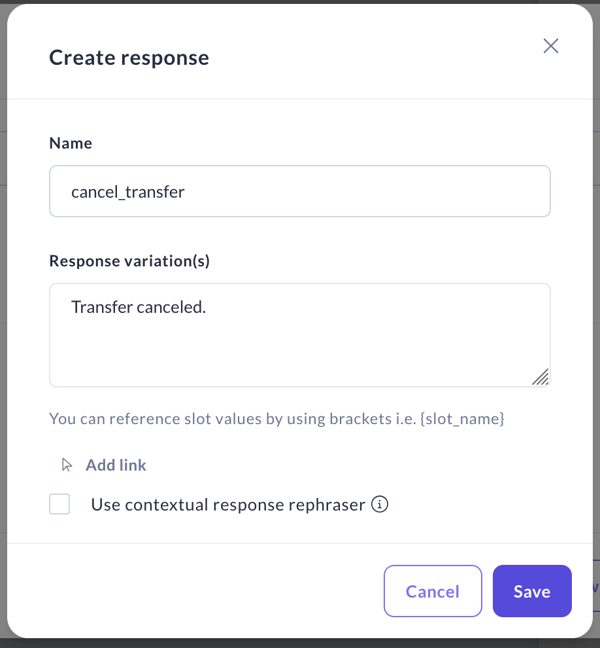This screenshot has width=600, height=648.
Task: Click the "Response variation(s)" label
Action: coord(129,261)
